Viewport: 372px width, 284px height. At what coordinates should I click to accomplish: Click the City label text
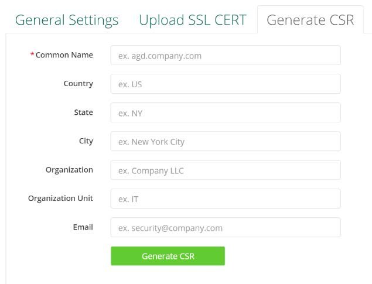[86, 141]
